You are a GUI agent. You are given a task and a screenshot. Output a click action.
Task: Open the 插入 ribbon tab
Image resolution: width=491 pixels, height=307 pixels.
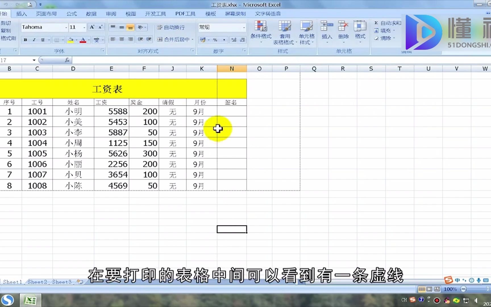[22, 14]
